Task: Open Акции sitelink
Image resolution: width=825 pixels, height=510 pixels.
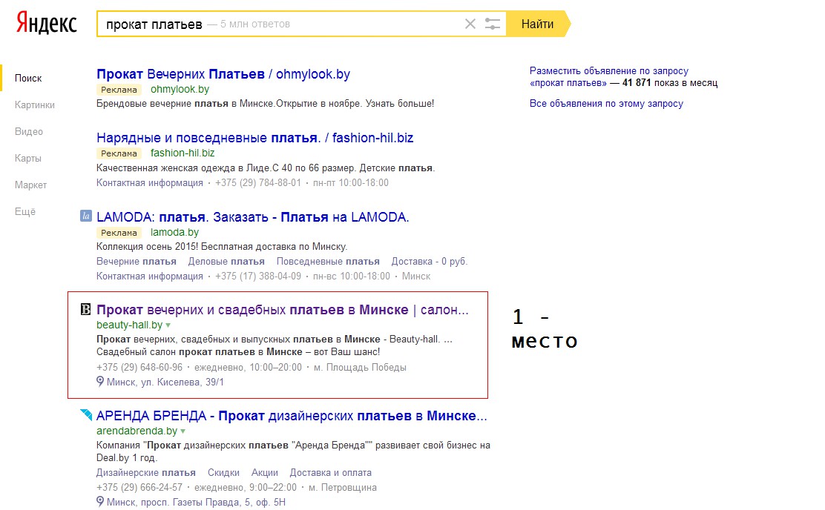Action: [265, 473]
